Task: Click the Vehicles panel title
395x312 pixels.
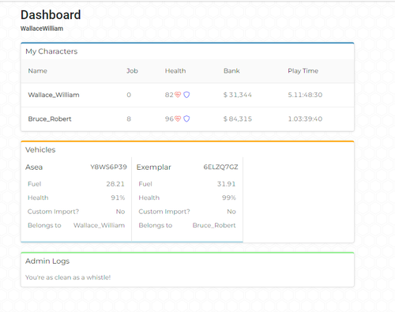Action: tap(40, 150)
